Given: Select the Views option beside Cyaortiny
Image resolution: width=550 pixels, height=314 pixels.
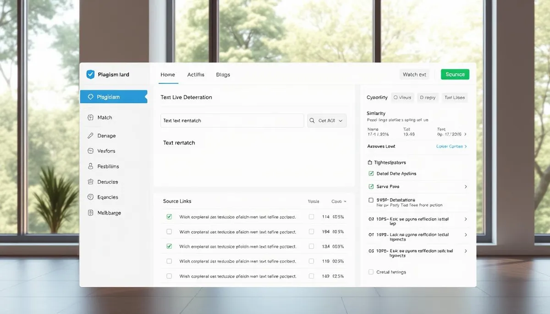Looking at the screenshot, I should click(x=402, y=97).
